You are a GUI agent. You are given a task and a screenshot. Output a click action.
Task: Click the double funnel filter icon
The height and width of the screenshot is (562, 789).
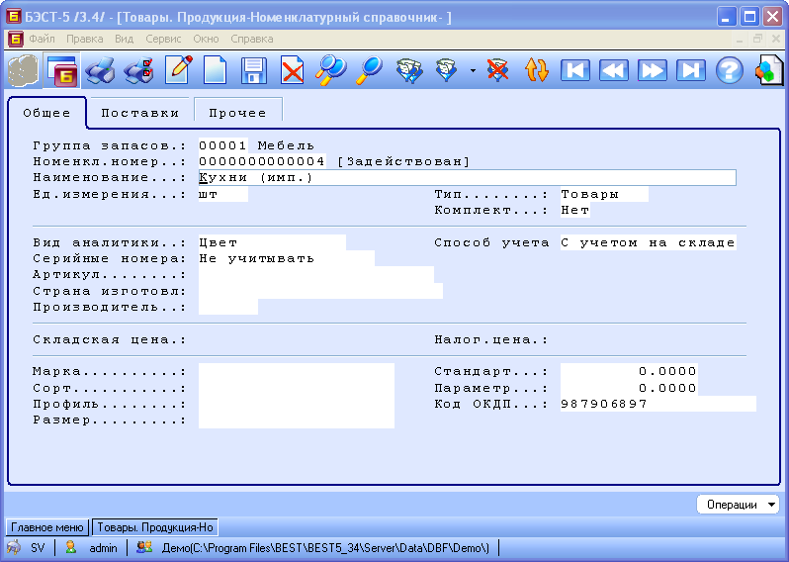coord(408,70)
